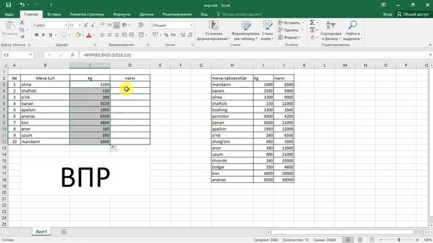Switch to the Формулы tab
Viewport: 433px width, 243px height.
click(122, 14)
